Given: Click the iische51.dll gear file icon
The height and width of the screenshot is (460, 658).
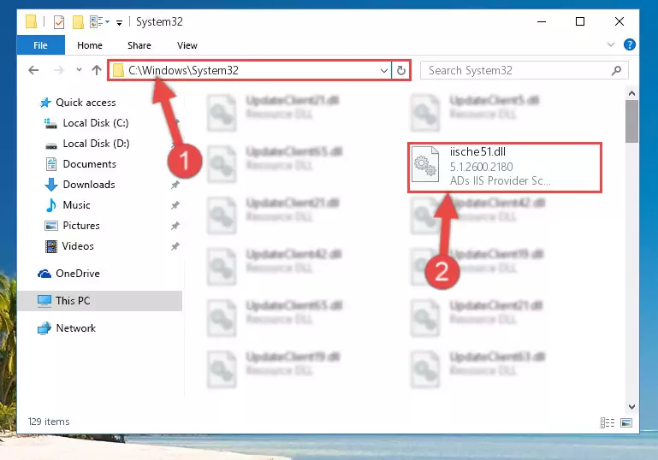Looking at the screenshot, I should 425,164.
